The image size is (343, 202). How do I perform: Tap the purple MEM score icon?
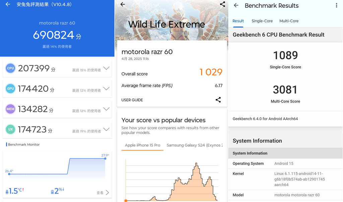[x=10, y=109]
